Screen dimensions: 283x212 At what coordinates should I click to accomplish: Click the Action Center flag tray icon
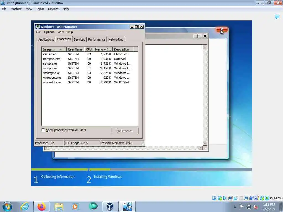242,206
